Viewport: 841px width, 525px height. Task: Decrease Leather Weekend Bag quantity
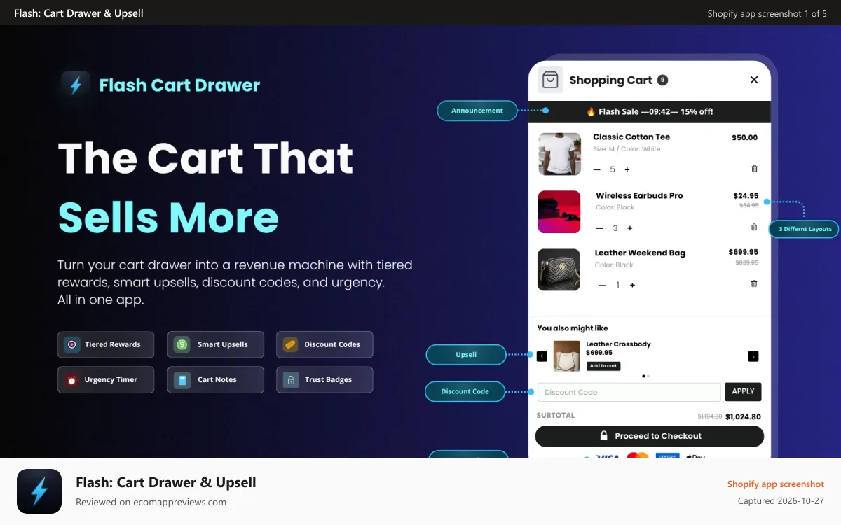coord(602,286)
